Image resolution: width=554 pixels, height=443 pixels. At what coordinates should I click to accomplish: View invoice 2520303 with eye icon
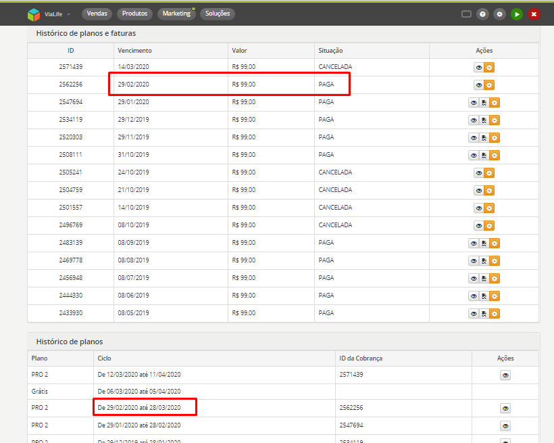coord(474,138)
